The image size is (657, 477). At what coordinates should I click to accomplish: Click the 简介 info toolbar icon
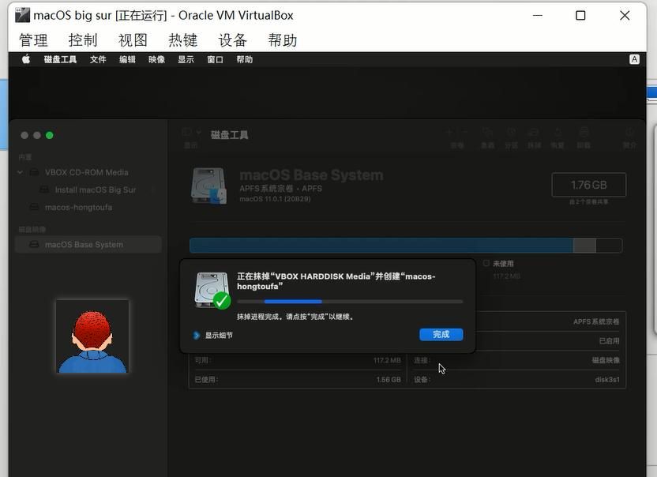pyautogui.click(x=629, y=133)
